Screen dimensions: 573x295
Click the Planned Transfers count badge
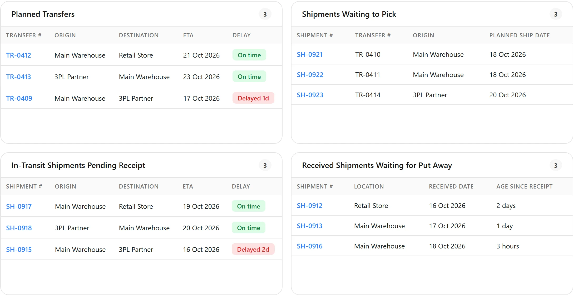265,14
